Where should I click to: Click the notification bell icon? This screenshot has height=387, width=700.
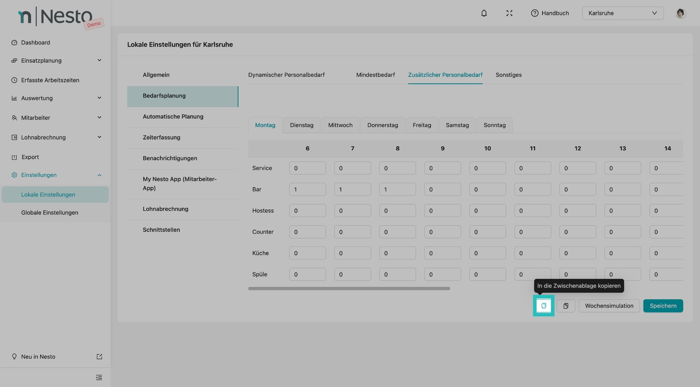pyautogui.click(x=484, y=13)
